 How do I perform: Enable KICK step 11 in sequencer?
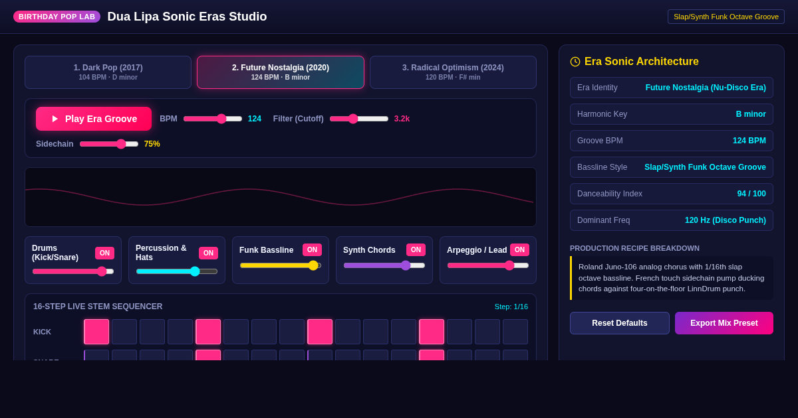[376, 332]
